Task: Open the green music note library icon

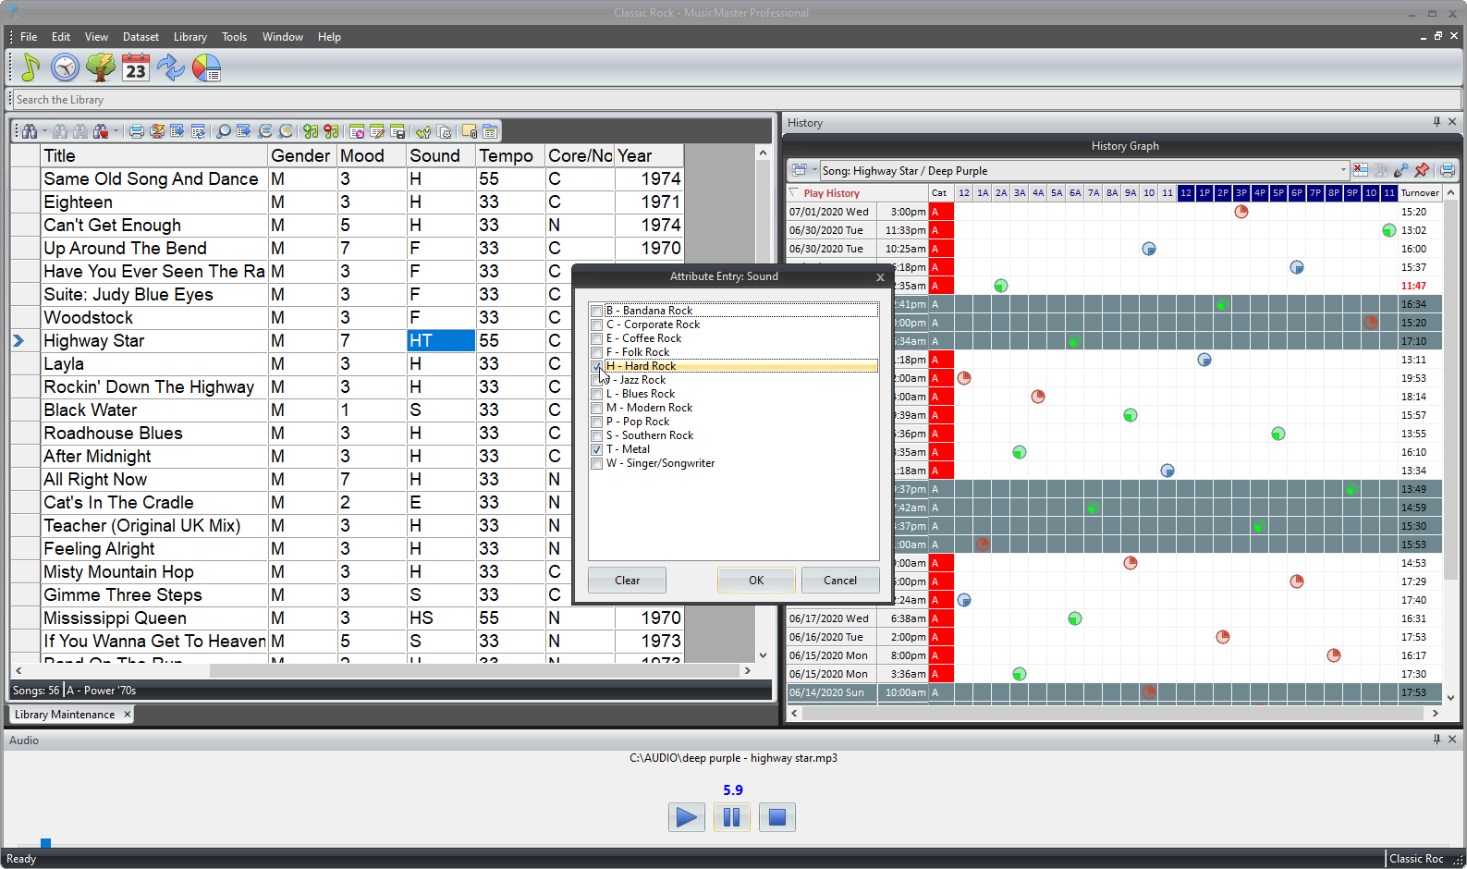Action: pyautogui.click(x=31, y=67)
